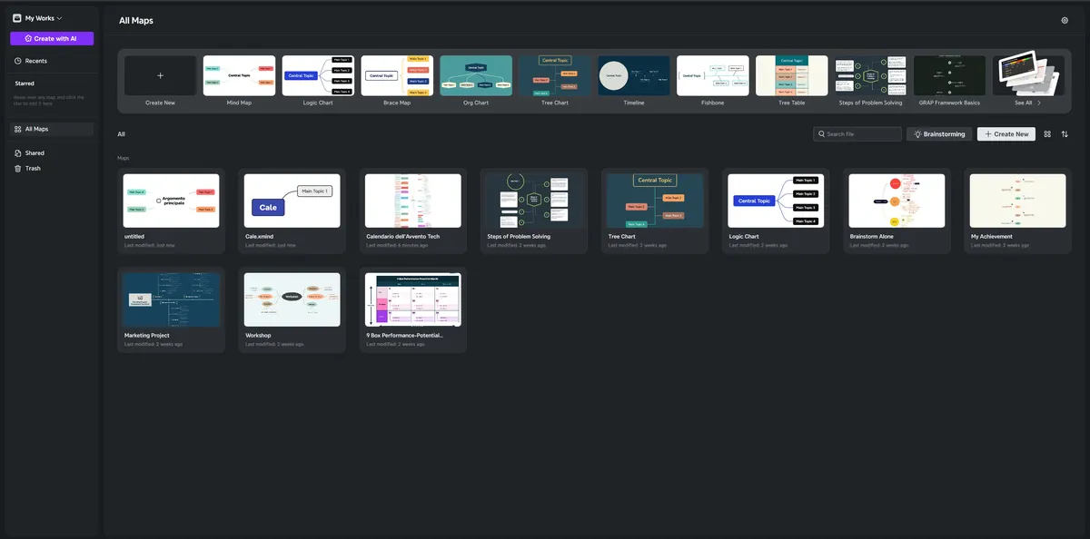Screen dimensions: 1090x539
Task: Click the Create New button beside Brainstorming
Action: [x=1006, y=134]
